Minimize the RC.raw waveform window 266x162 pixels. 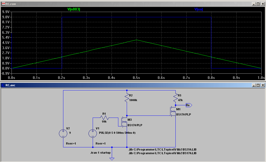(x=254, y=4)
